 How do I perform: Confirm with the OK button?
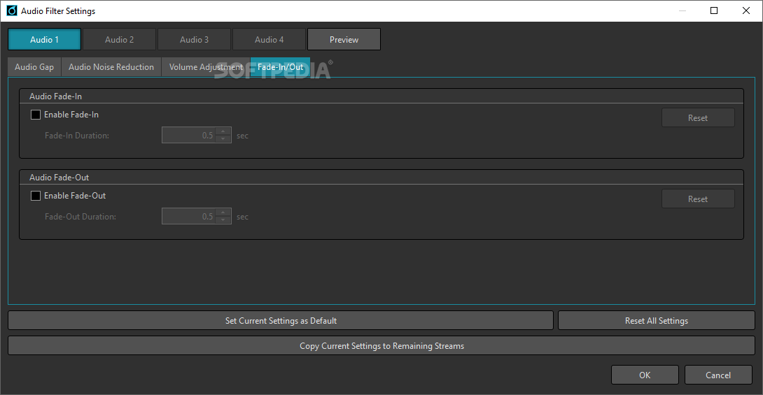tap(645, 375)
